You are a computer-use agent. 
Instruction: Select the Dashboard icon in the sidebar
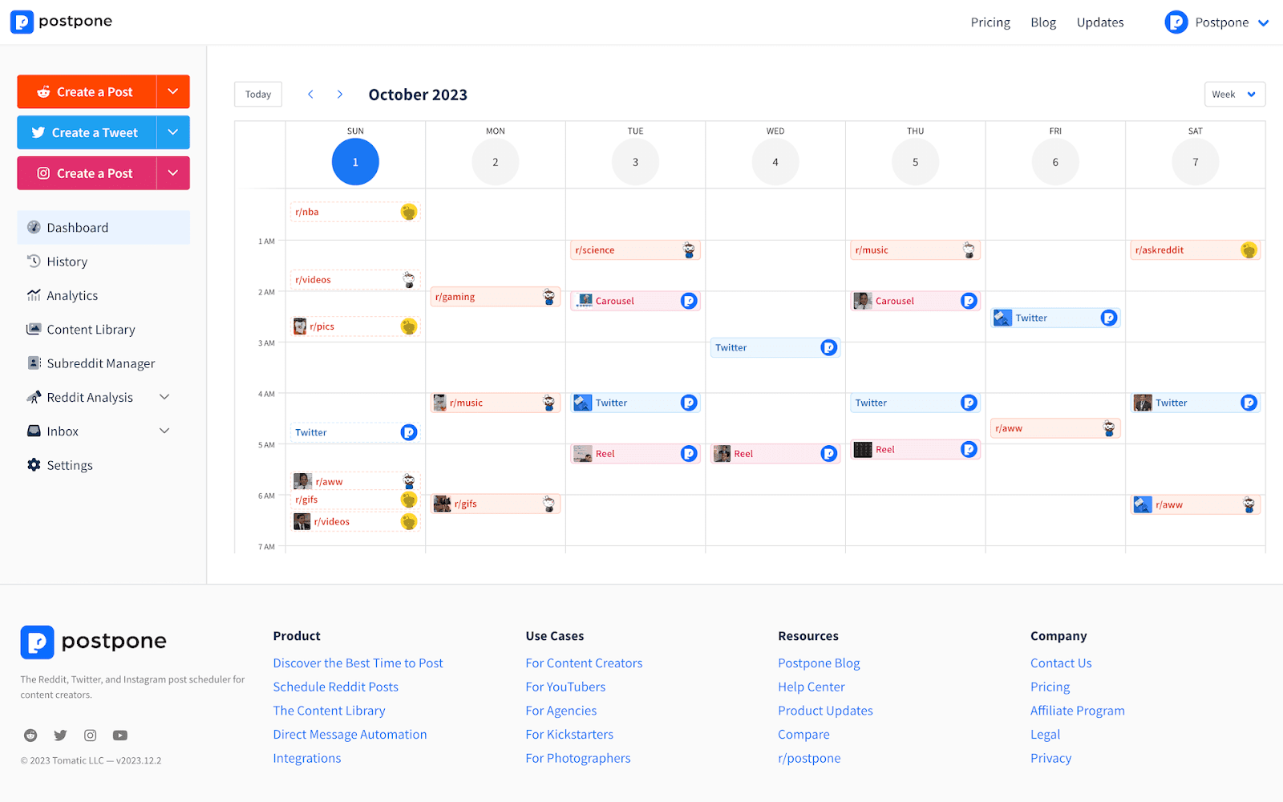[x=34, y=227]
